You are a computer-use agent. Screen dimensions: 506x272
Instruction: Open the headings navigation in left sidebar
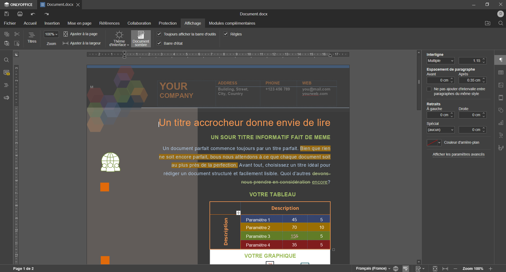coord(6,85)
